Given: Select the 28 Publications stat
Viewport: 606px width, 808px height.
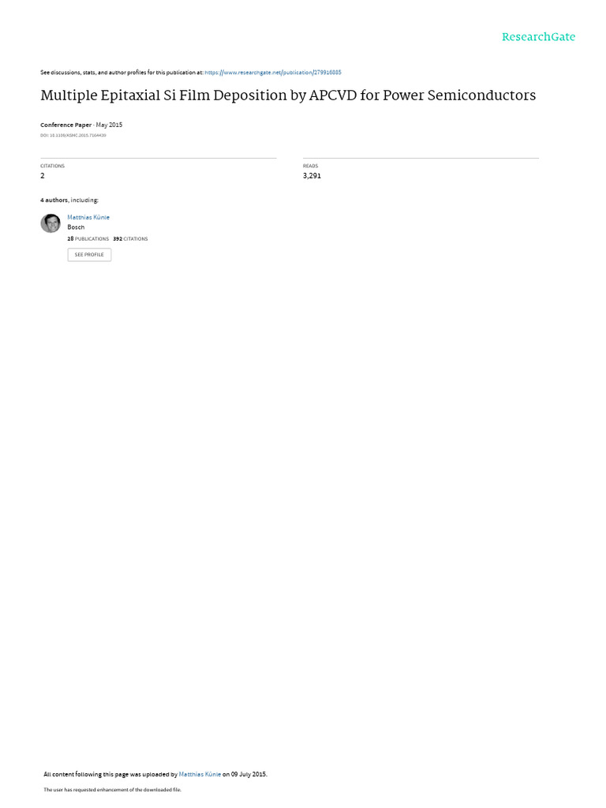Looking at the screenshot, I should pos(88,239).
